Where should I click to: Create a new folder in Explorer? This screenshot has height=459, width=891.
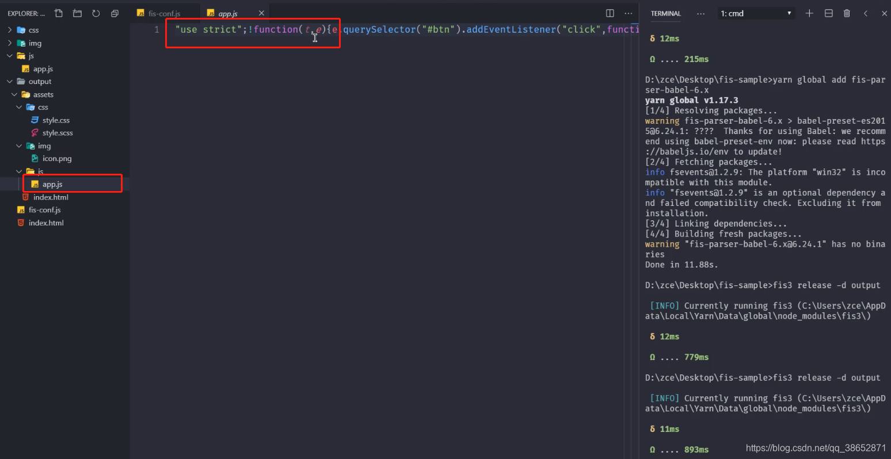[78, 13]
